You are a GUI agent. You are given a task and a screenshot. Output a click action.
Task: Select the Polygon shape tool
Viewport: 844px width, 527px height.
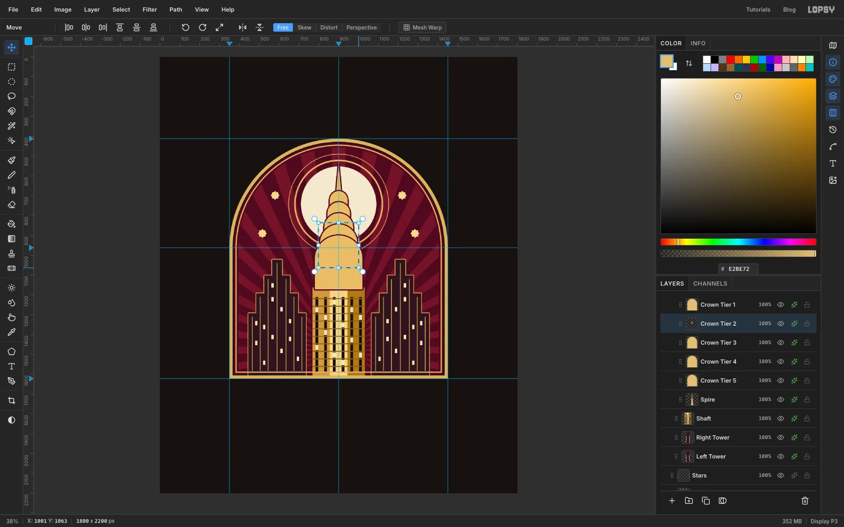pyautogui.click(x=12, y=352)
